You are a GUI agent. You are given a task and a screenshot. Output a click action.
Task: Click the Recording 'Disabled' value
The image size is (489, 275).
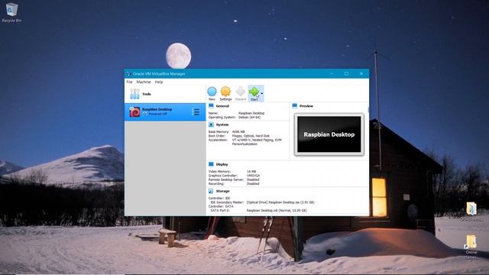(253, 183)
